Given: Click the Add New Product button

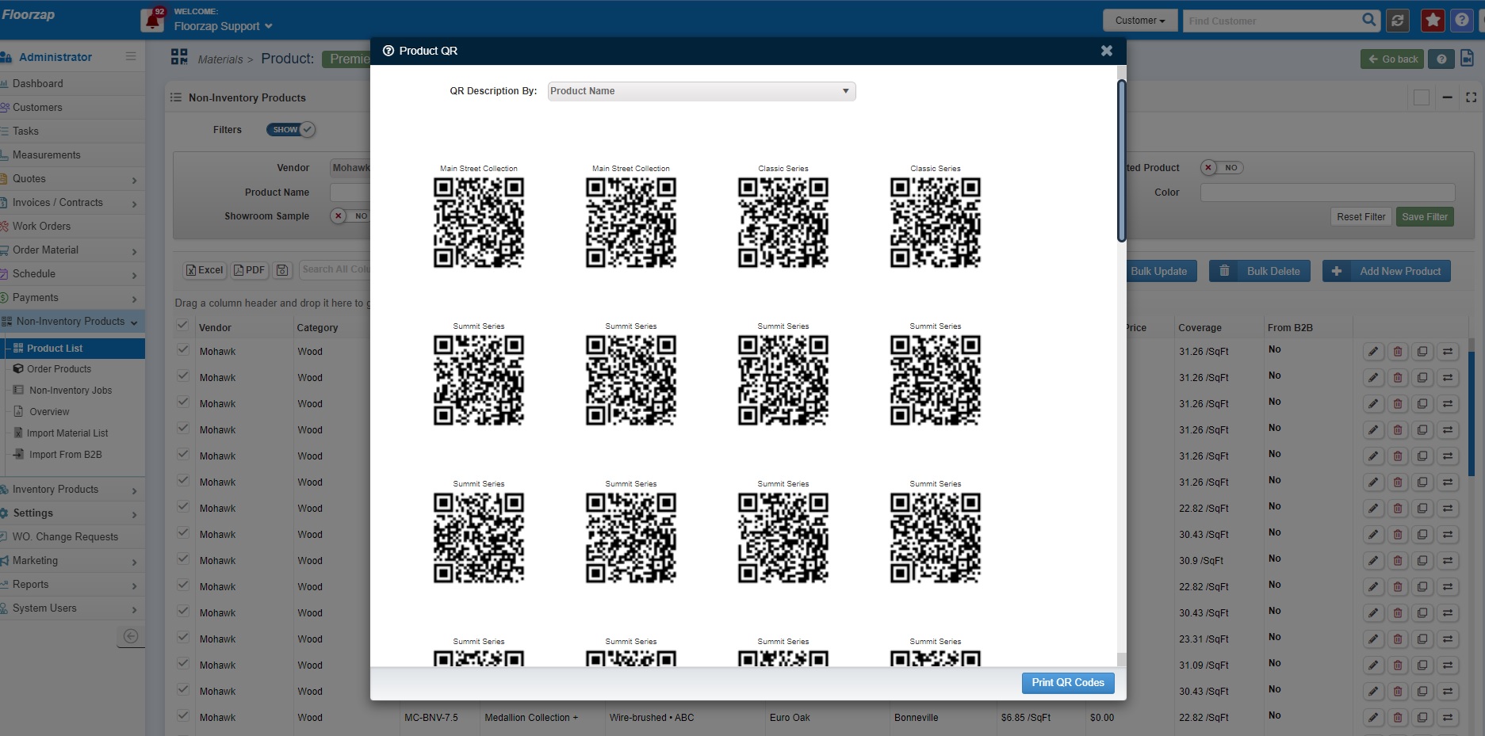Looking at the screenshot, I should pos(1387,271).
